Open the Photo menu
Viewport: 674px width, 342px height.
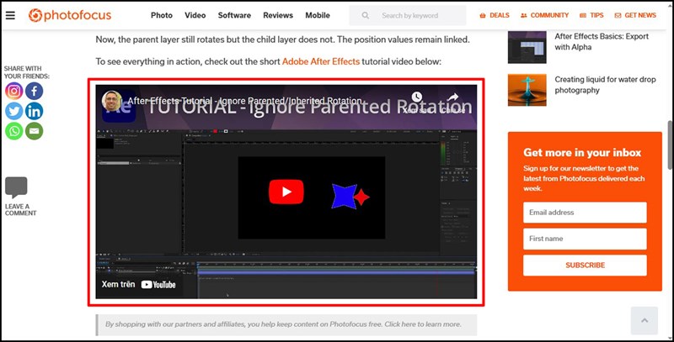click(x=162, y=15)
